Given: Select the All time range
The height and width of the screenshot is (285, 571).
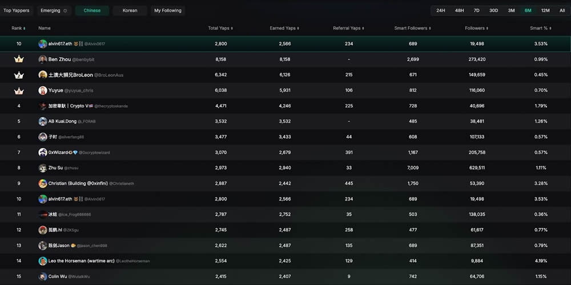Looking at the screenshot, I should pyautogui.click(x=562, y=11).
